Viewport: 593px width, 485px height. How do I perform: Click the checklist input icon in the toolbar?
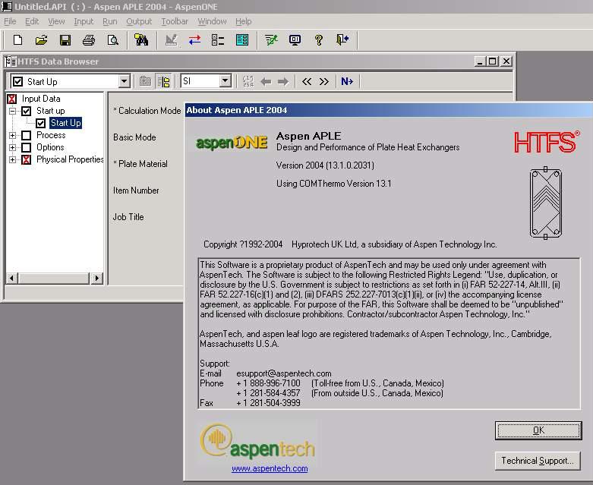point(218,39)
